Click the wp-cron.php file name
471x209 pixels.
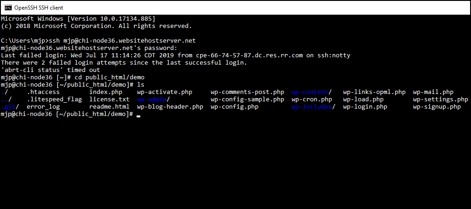point(311,99)
